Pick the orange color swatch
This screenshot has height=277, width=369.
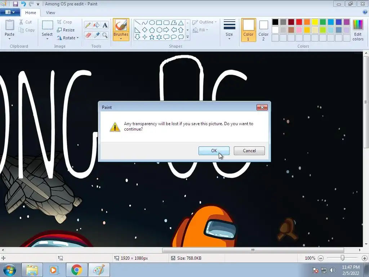coord(307,22)
